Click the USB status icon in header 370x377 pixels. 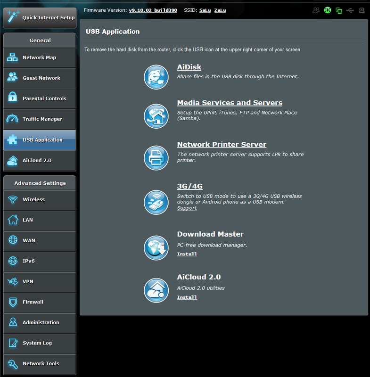pyautogui.click(x=350, y=10)
